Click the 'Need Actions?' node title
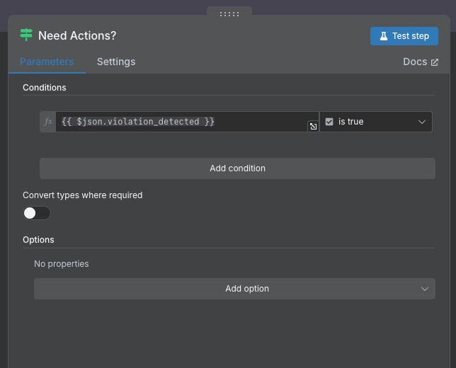This screenshot has width=456, height=368. click(x=77, y=35)
